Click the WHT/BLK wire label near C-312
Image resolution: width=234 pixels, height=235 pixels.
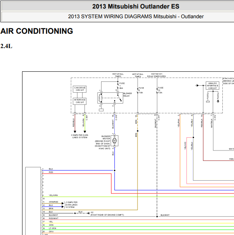point(212,123)
